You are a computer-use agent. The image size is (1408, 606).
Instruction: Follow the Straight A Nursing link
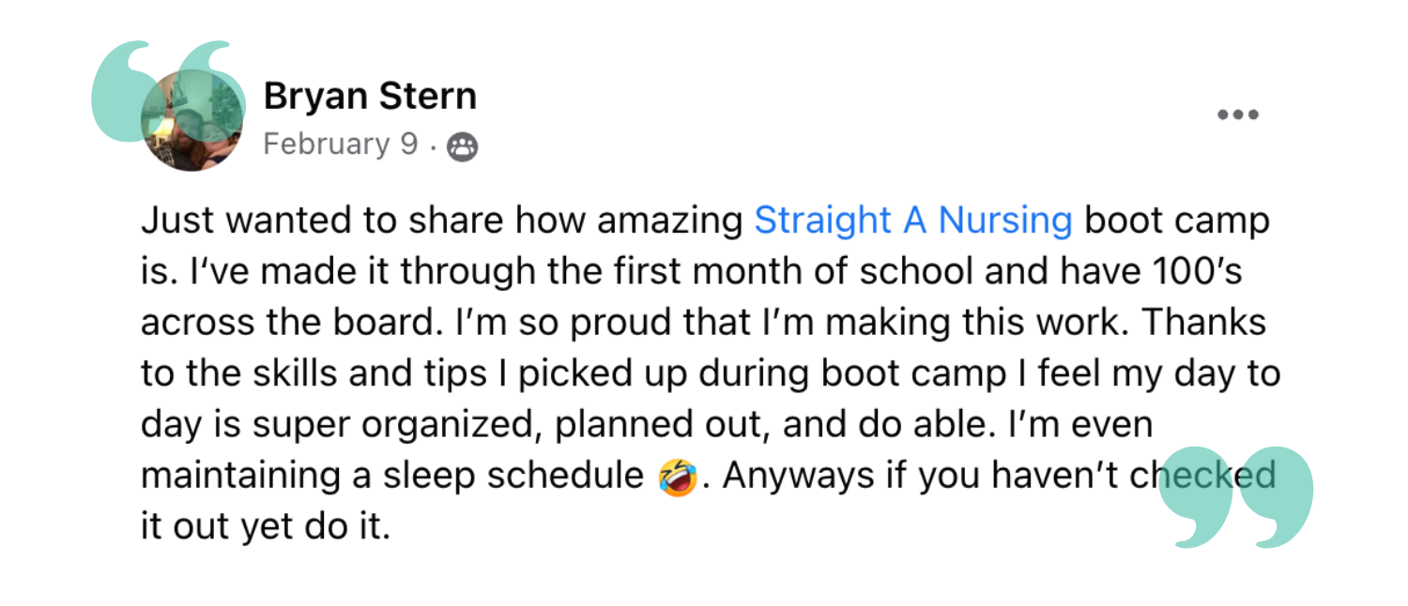913,220
